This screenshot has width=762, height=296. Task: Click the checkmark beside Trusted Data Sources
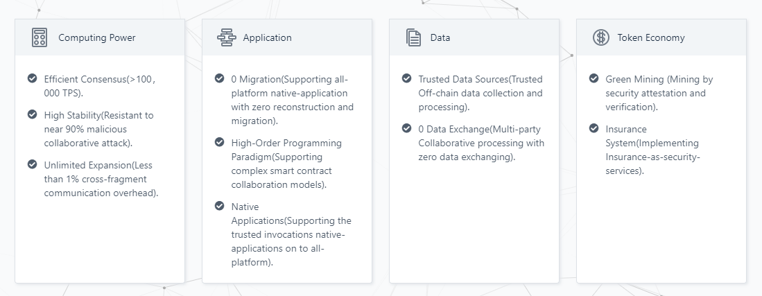pos(407,78)
